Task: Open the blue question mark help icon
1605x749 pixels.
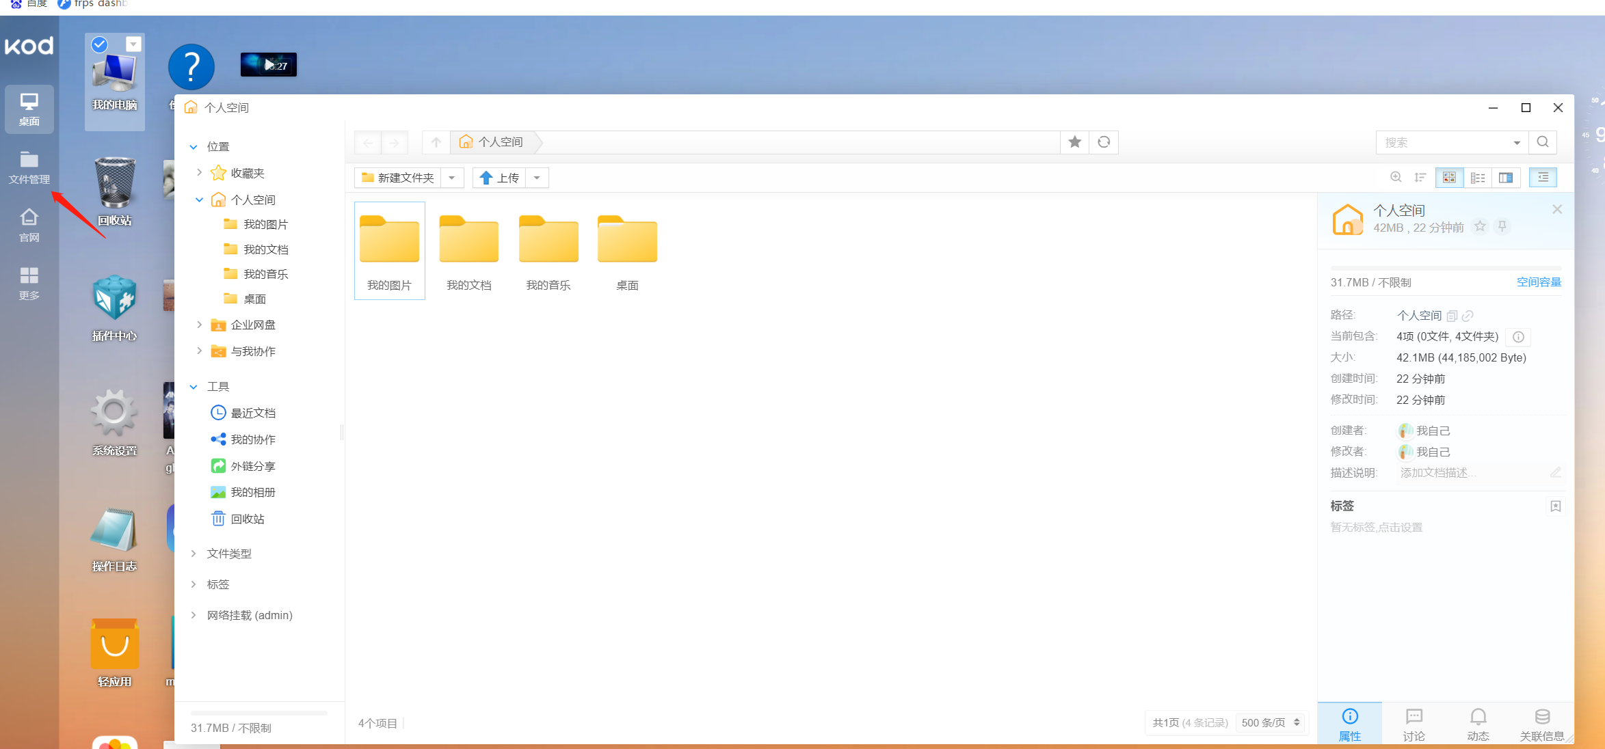Action: (191, 66)
